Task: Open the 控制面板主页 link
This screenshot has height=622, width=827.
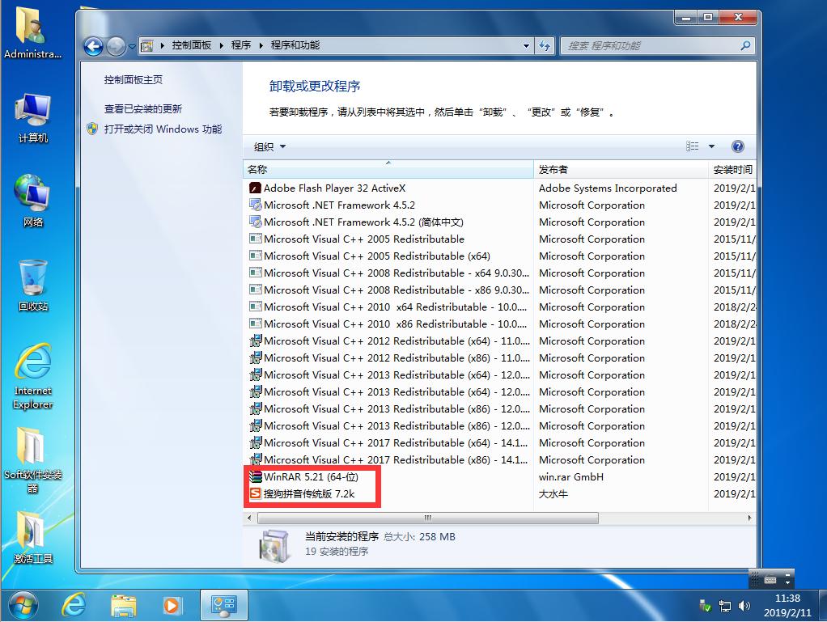Action: (133, 79)
